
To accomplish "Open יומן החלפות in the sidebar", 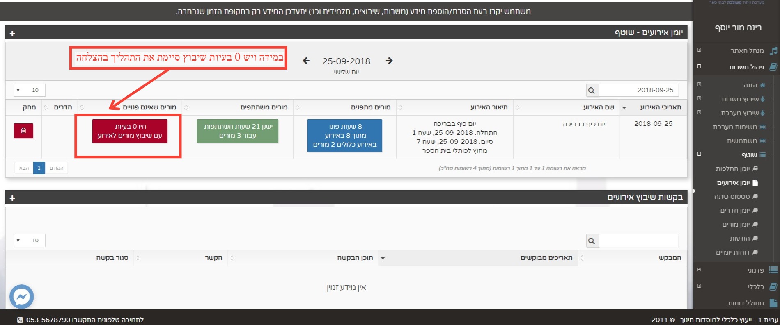I will click(x=733, y=169).
